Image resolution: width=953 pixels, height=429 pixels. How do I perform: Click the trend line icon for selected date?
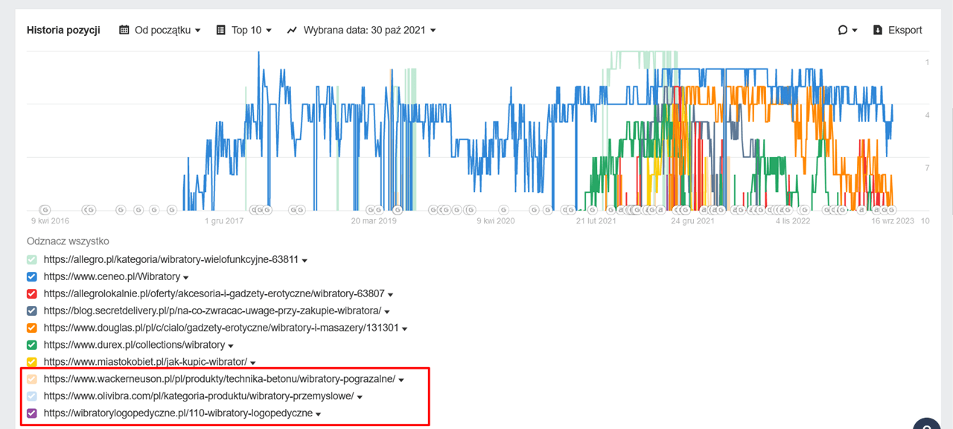tap(291, 31)
